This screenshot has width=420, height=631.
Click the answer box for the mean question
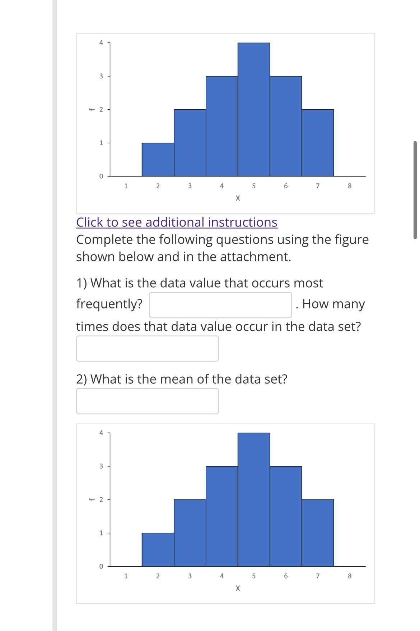[x=148, y=401]
